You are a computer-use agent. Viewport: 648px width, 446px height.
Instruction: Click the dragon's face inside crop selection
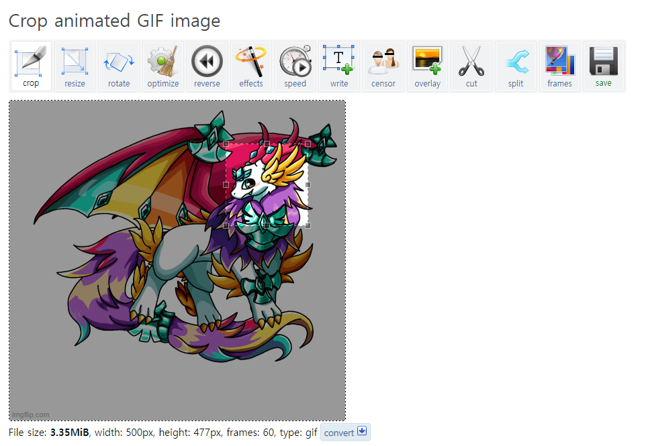pos(248,184)
